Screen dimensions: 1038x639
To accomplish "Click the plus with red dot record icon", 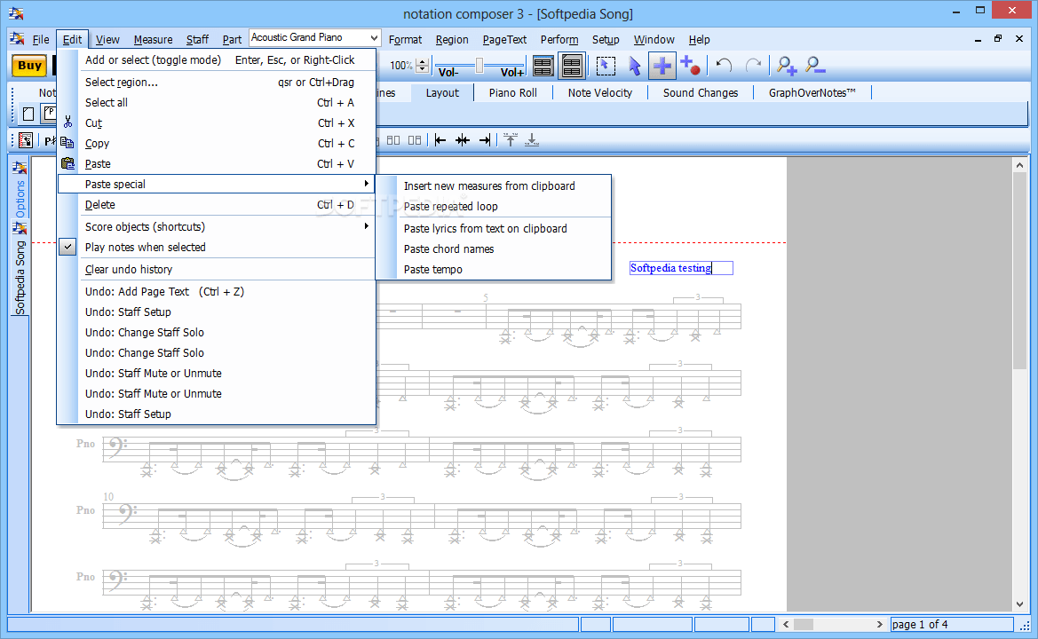I will (690, 66).
